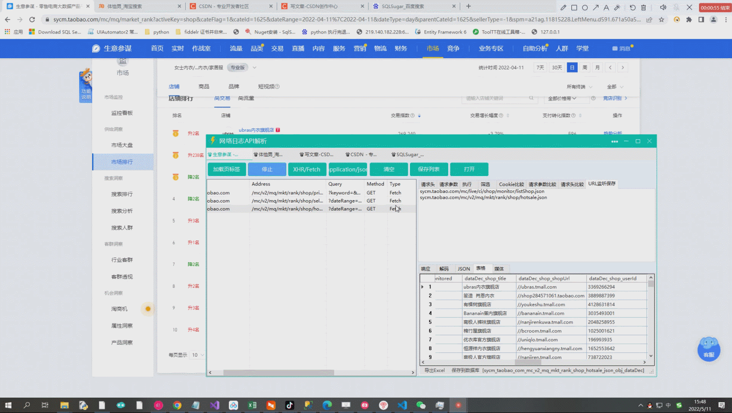Image resolution: width=732 pixels, height=413 pixels.
Task: Click the Windows Start button
Action: pos(8,405)
